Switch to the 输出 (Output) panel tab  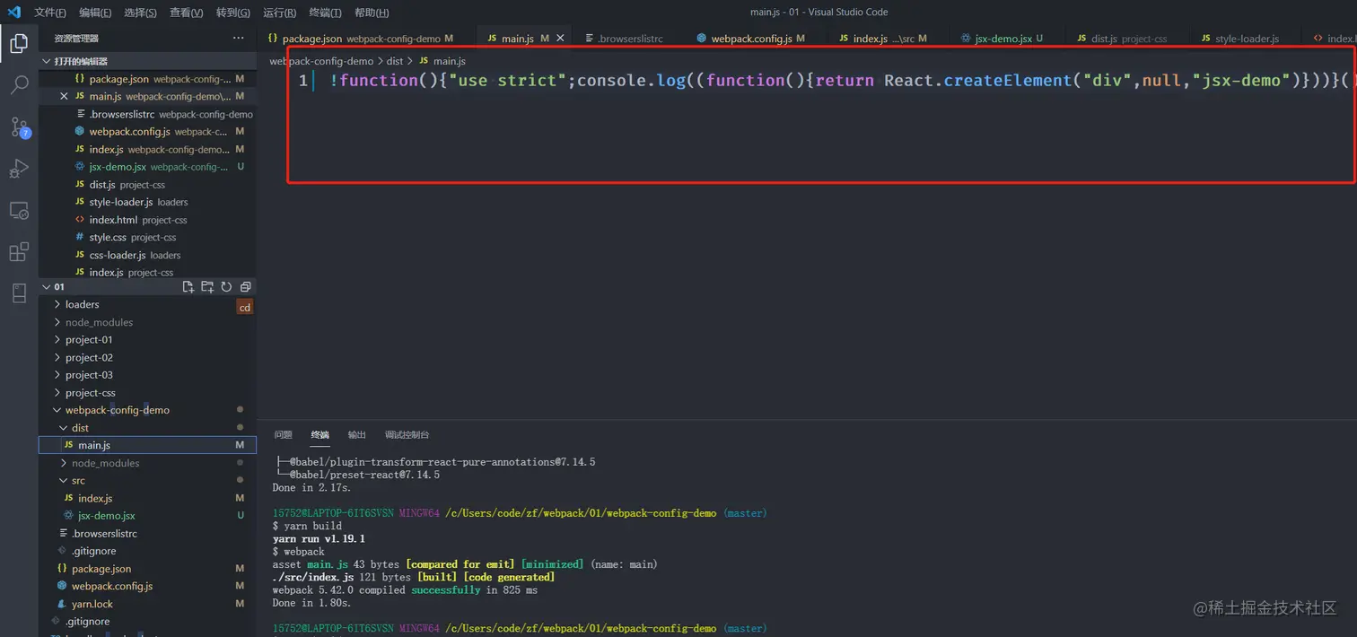coord(356,435)
